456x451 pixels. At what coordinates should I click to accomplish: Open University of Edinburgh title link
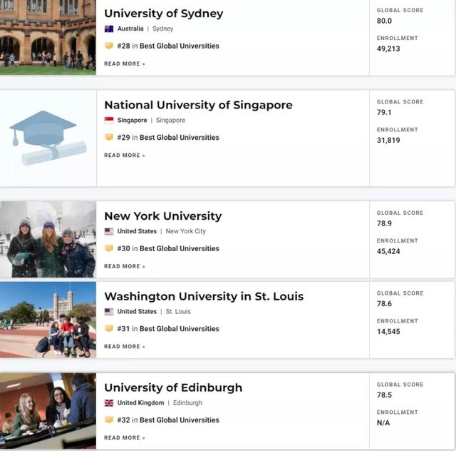(173, 387)
